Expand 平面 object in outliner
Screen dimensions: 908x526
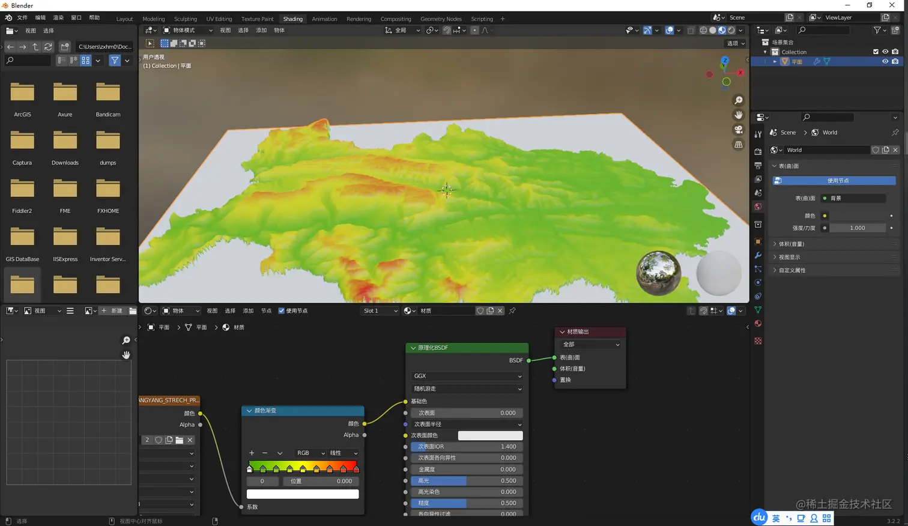[775, 61]
